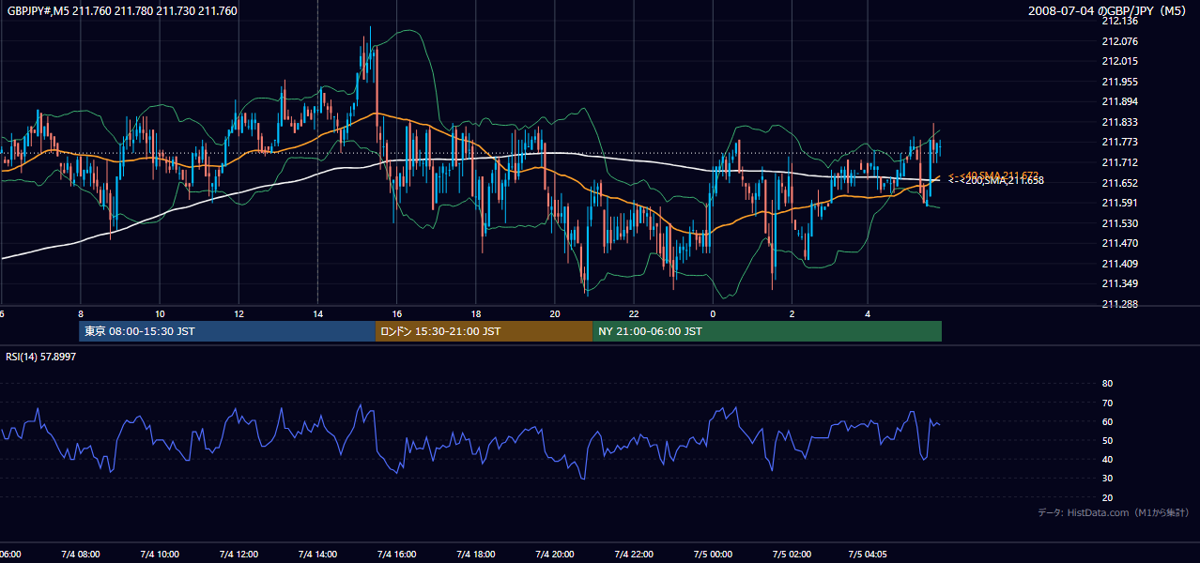
Task: Click RSI scale value 60
Action: [1107, 421]
